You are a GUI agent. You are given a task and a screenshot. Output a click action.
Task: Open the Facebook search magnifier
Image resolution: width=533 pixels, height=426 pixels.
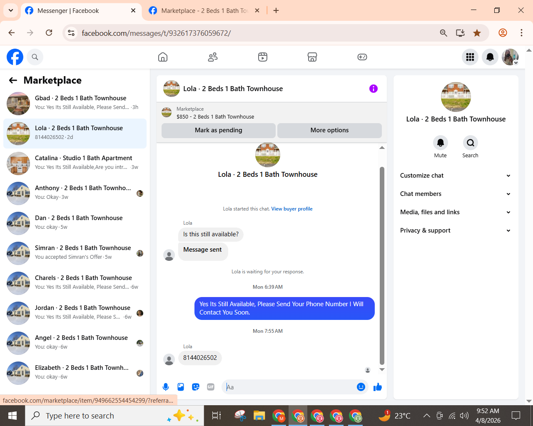pyautogui.click(x=35, y=57)
